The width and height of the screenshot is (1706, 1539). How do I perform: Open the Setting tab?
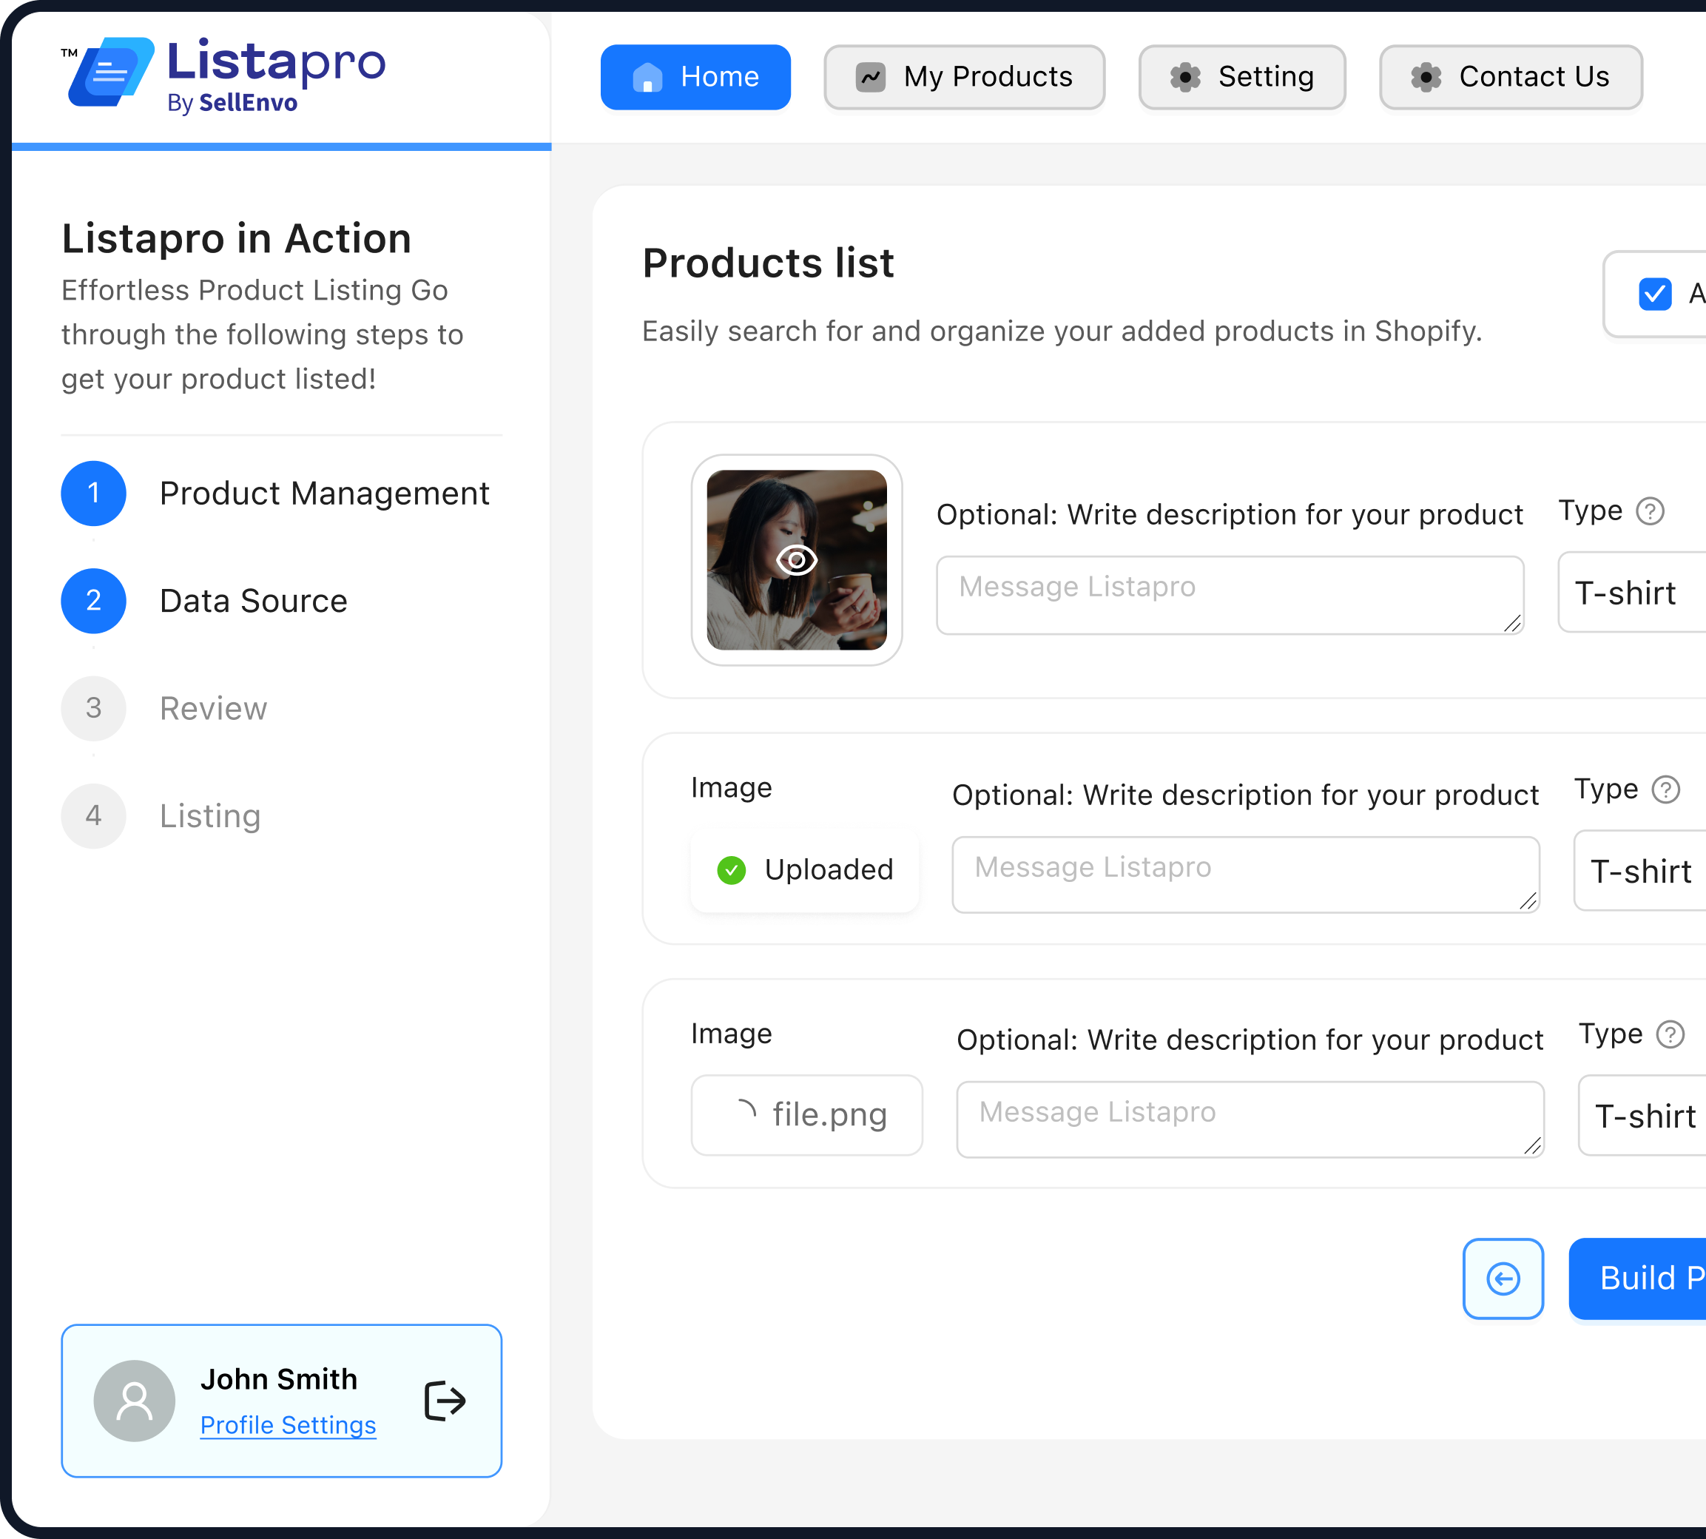coord(1241,77)
